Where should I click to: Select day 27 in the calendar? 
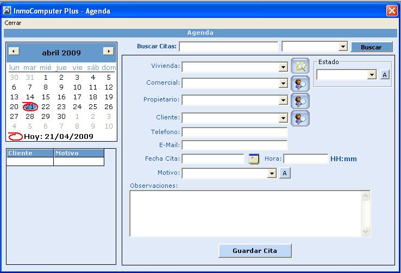click(x=14, y=117)
